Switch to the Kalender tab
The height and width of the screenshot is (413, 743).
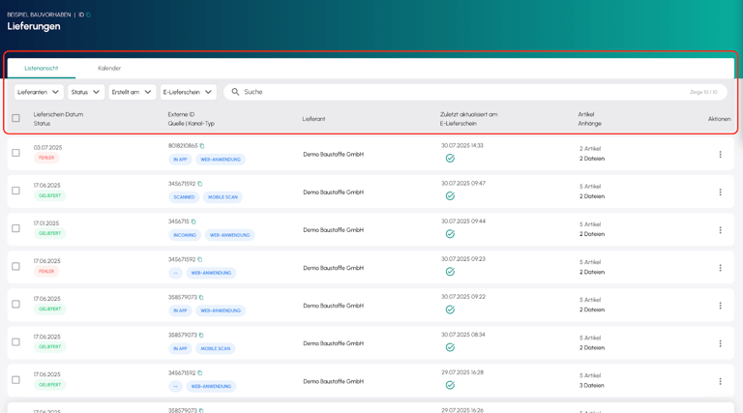(x=109, y=68)
